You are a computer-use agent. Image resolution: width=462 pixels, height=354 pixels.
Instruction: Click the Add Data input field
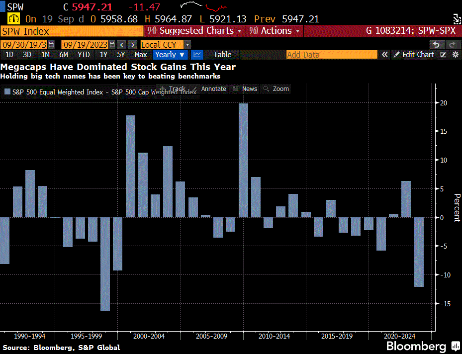click(x=332, y=55)
